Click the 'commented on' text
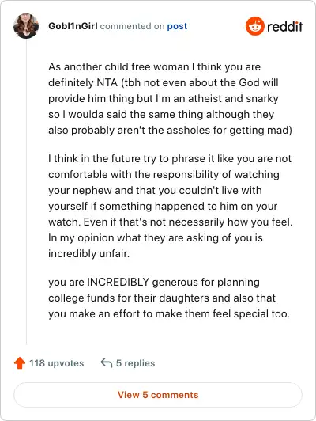Image resolution: width=316 pixels, height=421 pixels. (x=132, y=26)
